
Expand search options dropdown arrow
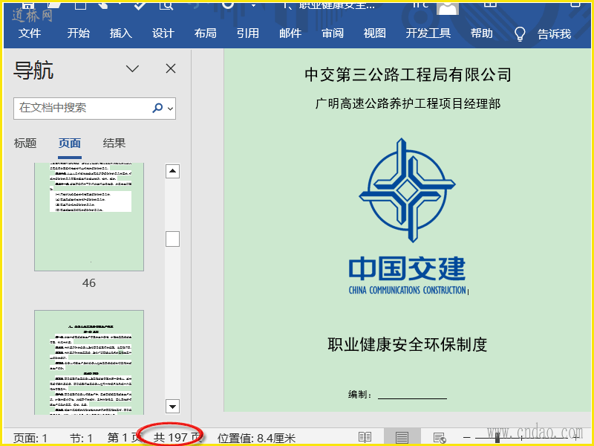point(171,109)
